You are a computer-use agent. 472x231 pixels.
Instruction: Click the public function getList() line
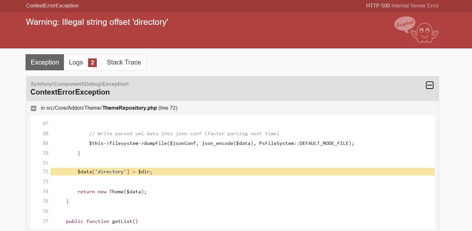click(x=102, y=221)
